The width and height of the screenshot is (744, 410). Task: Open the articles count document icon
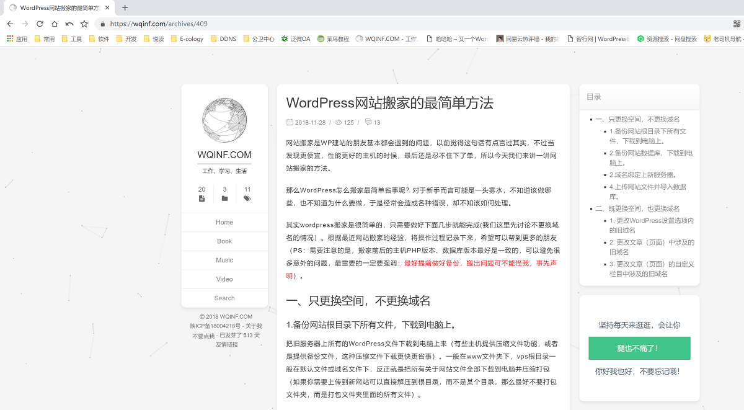click(x=201, y=198)
